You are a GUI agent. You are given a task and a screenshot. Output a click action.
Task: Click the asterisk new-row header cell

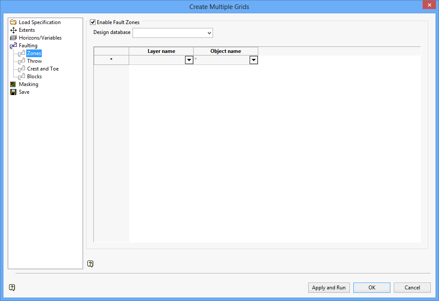111,60
